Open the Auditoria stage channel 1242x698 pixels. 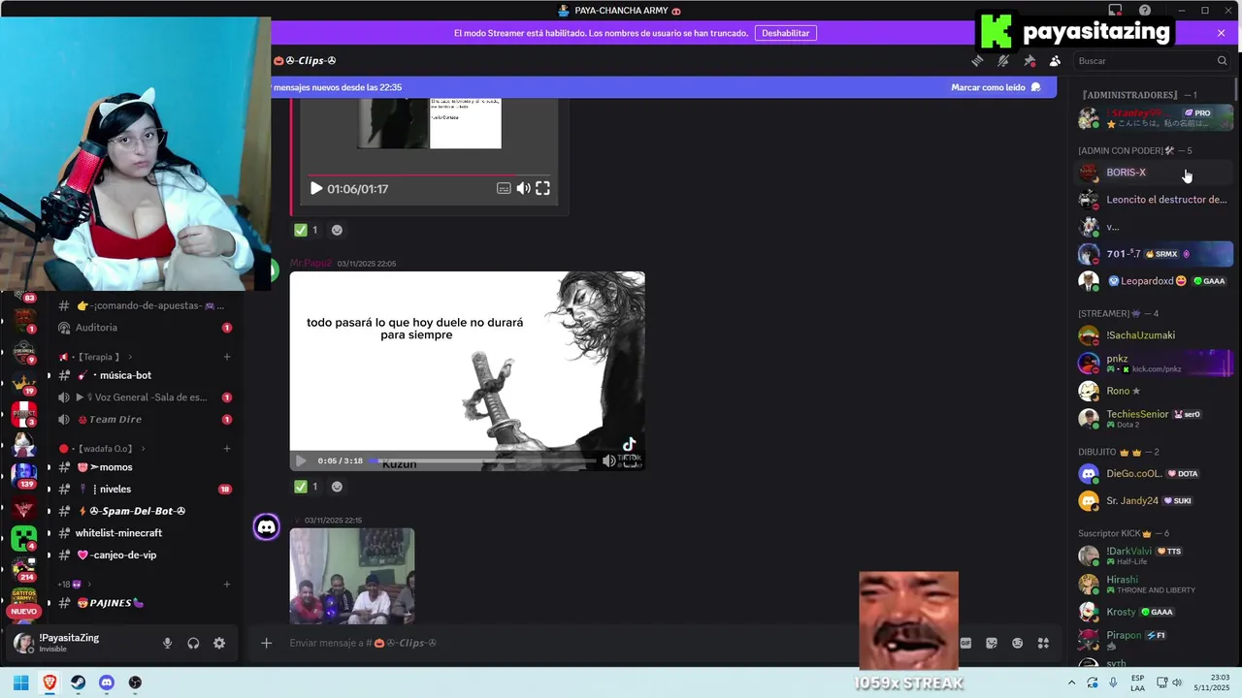(143, 328)
